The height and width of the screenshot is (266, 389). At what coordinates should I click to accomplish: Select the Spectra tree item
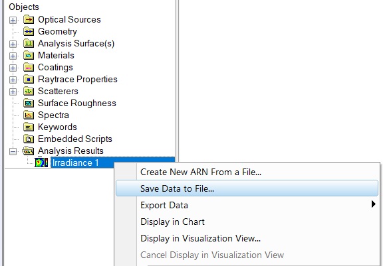[53, 115]
